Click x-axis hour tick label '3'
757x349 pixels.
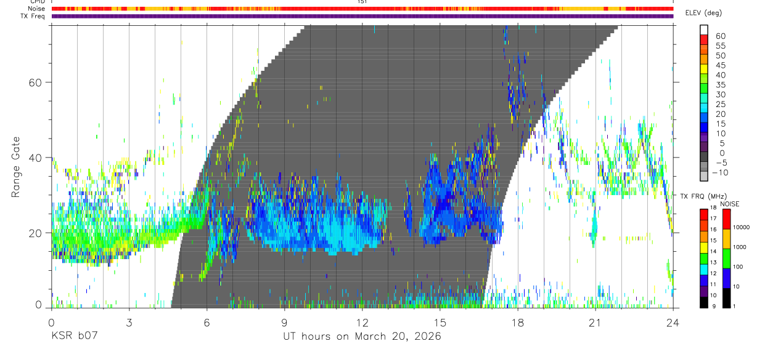(129, 323)
